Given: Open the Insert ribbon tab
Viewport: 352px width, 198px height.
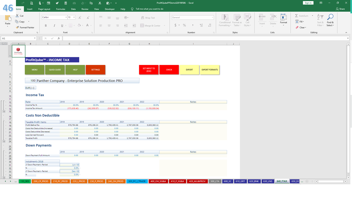Looking at the screenshot, I should coord(30,9).
